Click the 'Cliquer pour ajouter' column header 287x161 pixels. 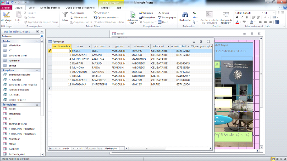tap(201, 47)
